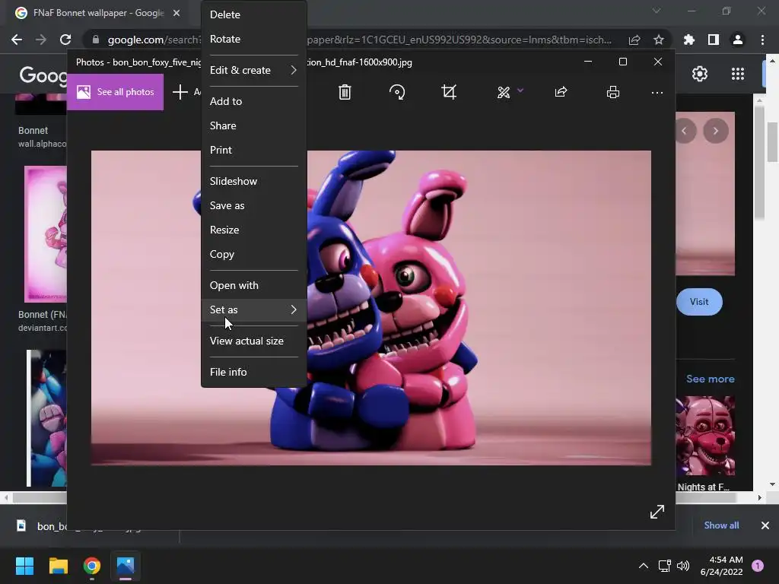This screenshot has height=584, width=779.
Task: Click the Rotate icon in Photos toolbar
Action: [397, 92]
